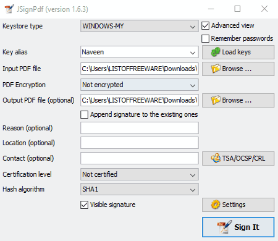Click the green Load keys icon
This screenshot has height=241, width=278.
[x=216, y=52]
